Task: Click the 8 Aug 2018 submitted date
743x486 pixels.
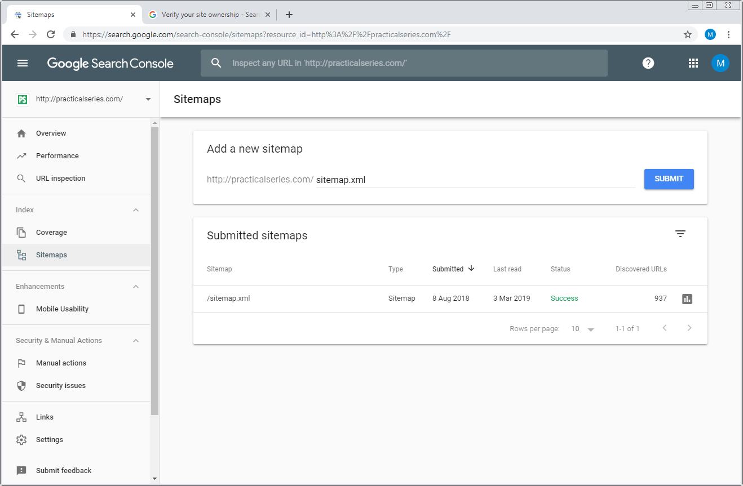Action: (x=450, y=298)
